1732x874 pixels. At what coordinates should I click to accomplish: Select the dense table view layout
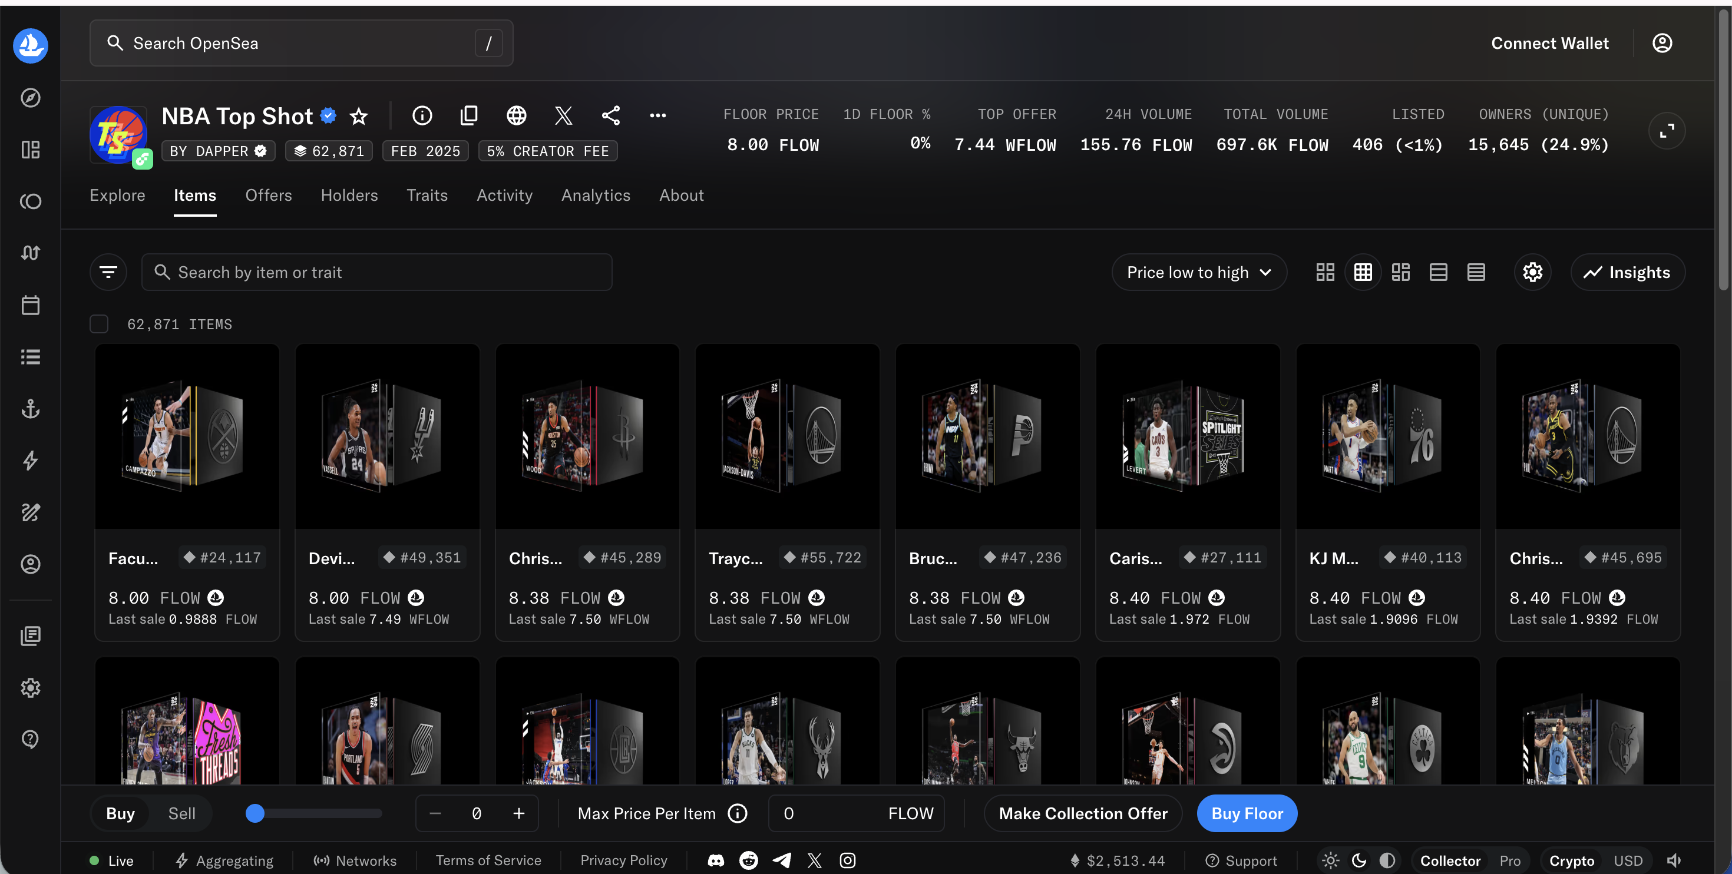click(1476, 272)
